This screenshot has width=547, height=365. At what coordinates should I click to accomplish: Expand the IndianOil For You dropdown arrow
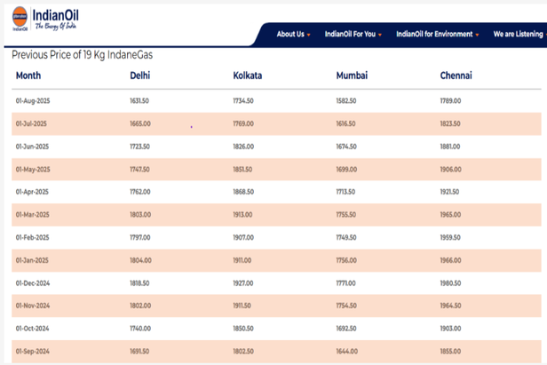pos(380,35)
